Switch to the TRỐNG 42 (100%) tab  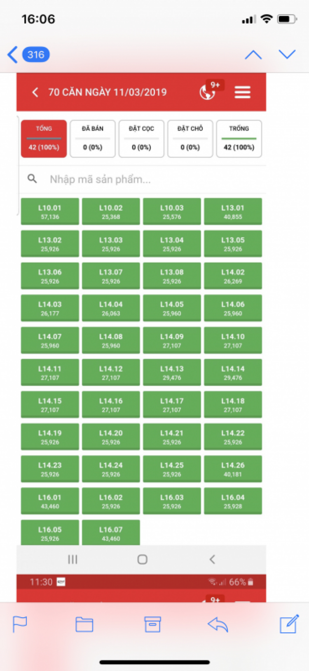click(239, 139)
